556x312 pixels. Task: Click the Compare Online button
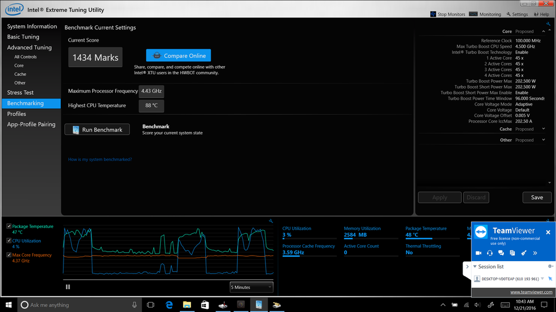pos(178,56)
